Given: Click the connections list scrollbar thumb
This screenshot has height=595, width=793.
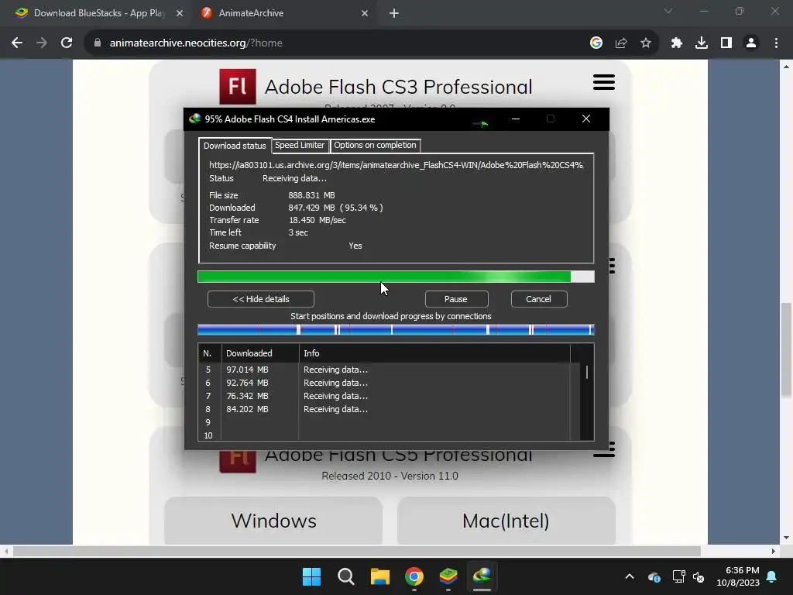Looking at the screenshot, I should pyautogui.click(x=587, y=373).
